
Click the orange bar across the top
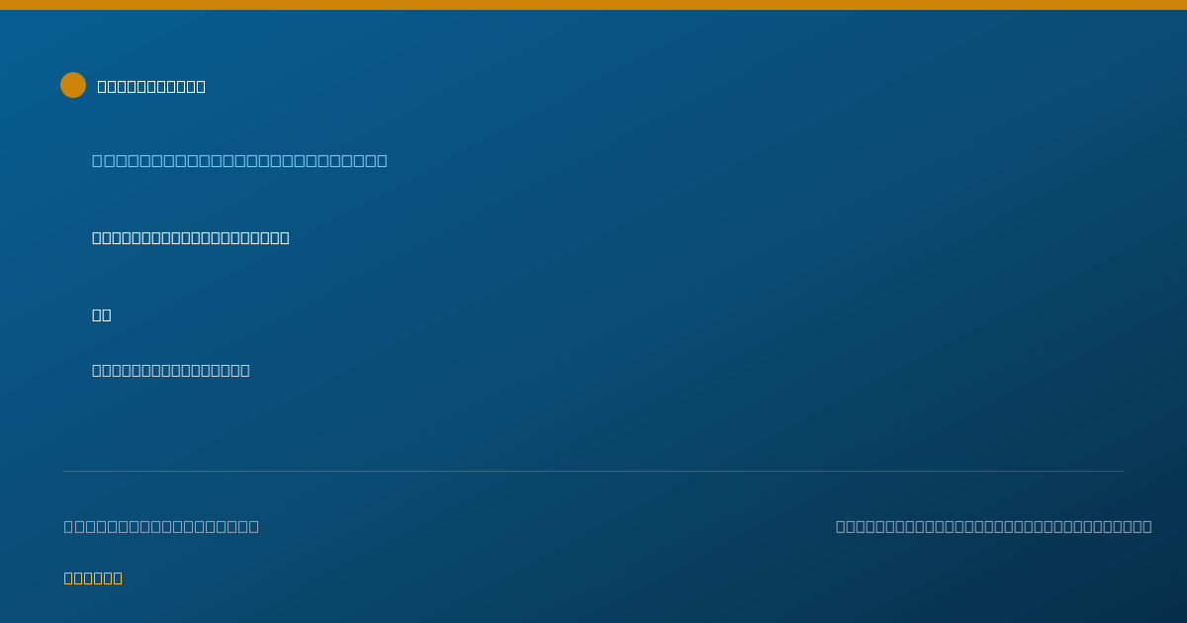click(x=593, y=5)
